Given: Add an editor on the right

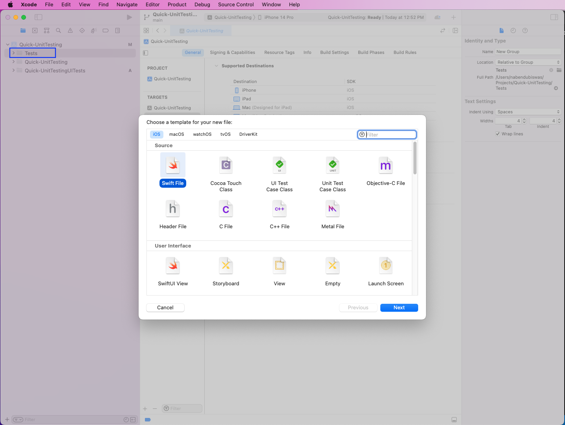Looking at the screenshot, I should coord(455,31).
